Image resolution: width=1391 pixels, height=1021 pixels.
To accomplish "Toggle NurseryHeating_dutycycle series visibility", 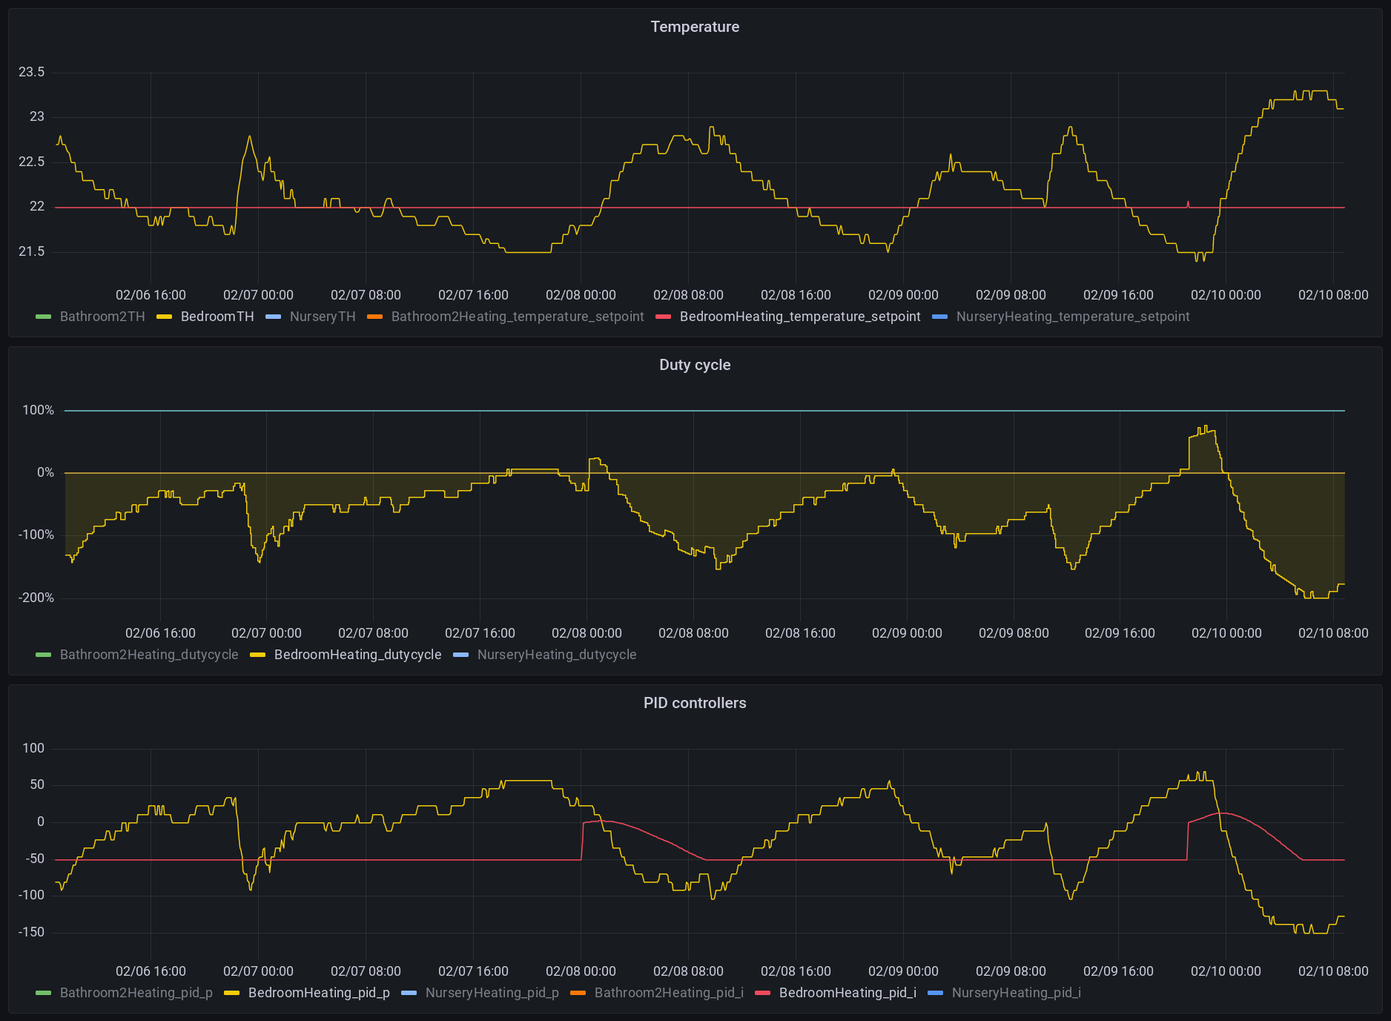I will coord(556,655).
